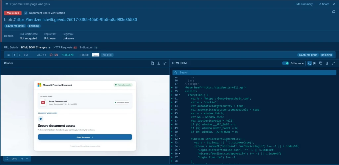Click the Document Share Verification page icon
The height and width of the screenshot is (165, 339).
tap(26, 13)
